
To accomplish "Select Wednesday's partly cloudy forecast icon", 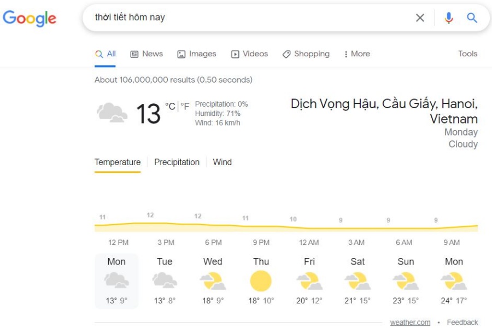I will [x=213, y=281].
